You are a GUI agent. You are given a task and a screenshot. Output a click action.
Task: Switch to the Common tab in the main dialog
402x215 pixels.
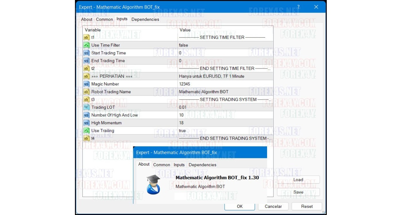coord(105,19)
